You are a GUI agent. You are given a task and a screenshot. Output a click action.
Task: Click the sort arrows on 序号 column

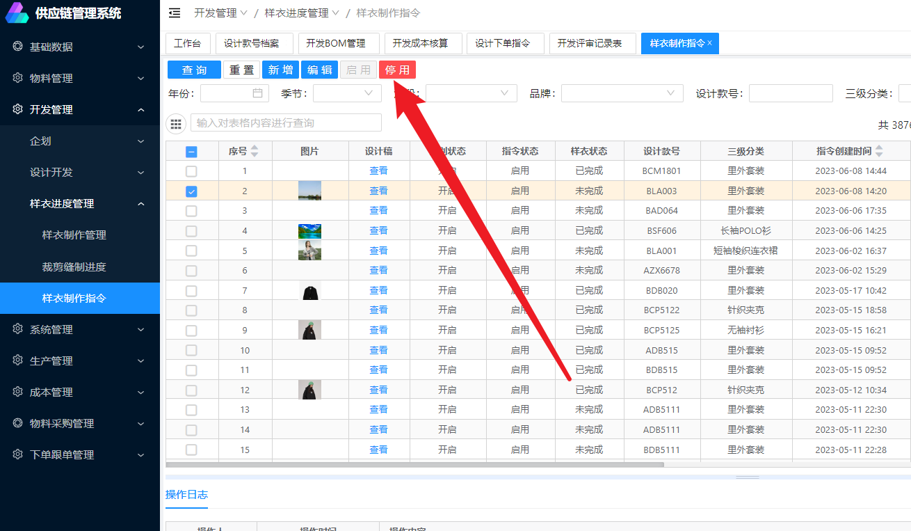pos(255,151)
